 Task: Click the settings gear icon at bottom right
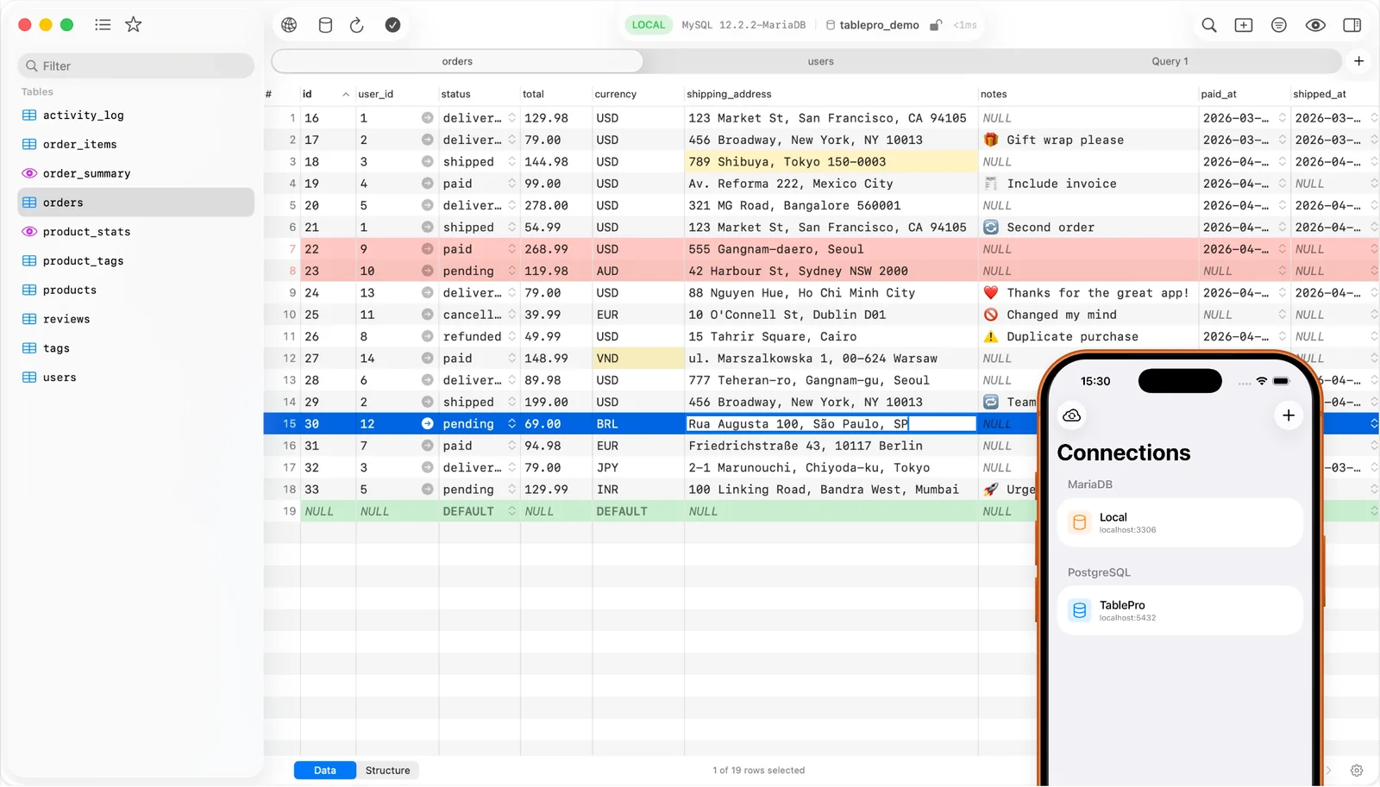[1357, 771]
